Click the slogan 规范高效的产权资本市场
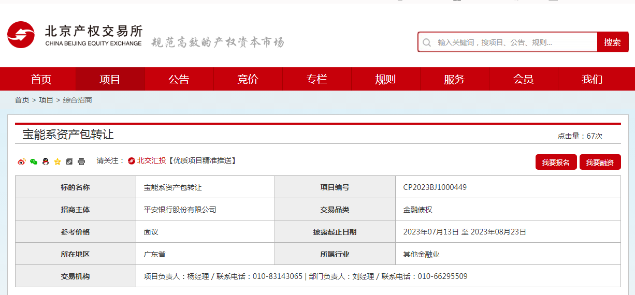This screenshot has width=635, height=295. 218,42
